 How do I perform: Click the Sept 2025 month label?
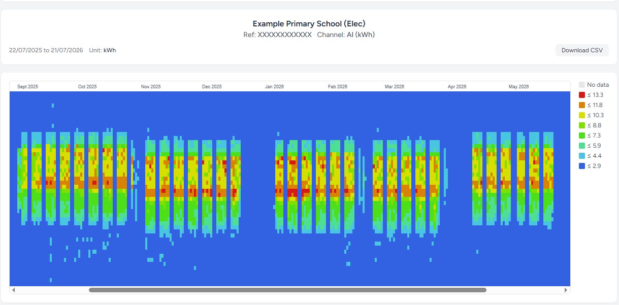[28, 87]
